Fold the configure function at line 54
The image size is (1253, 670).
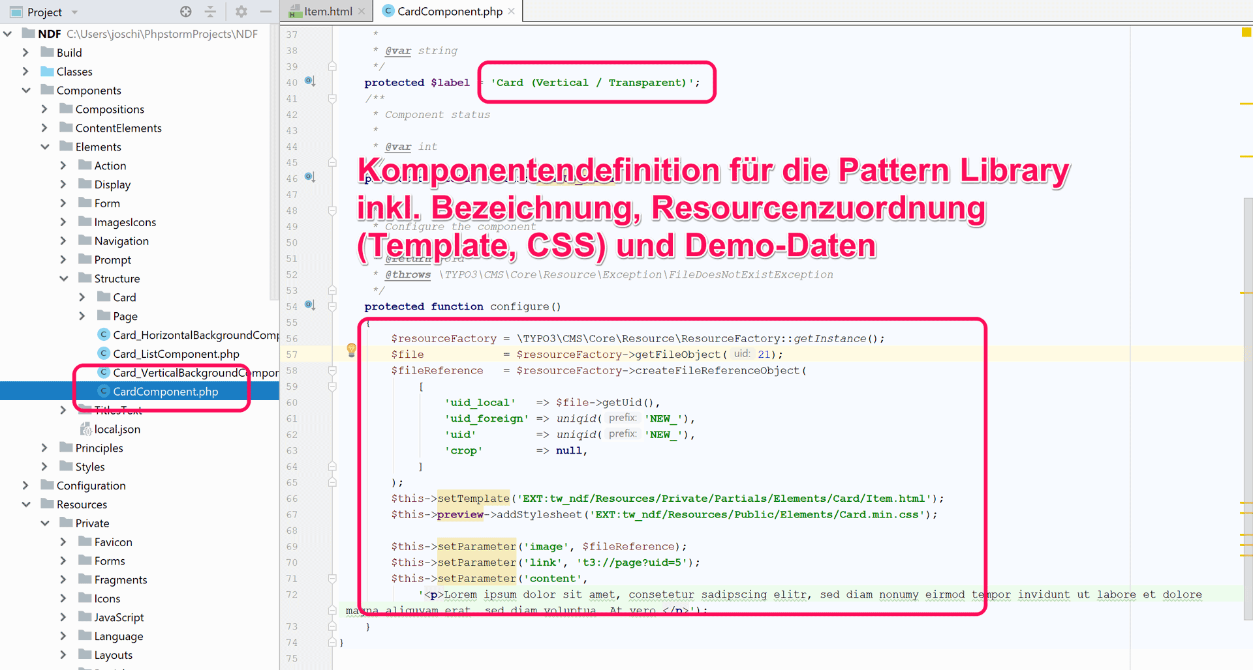point(332,306)
